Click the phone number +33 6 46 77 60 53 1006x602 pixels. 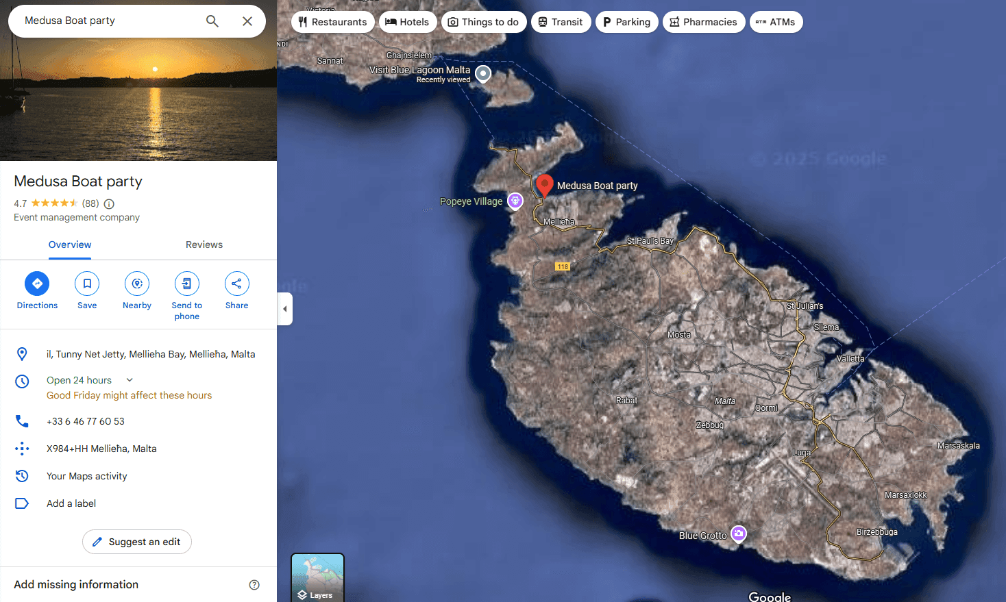click(x=86, y=421)
